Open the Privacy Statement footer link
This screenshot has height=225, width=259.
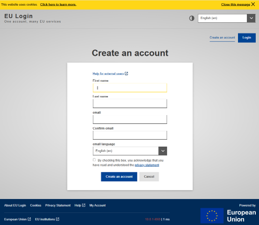click(58, 205)
